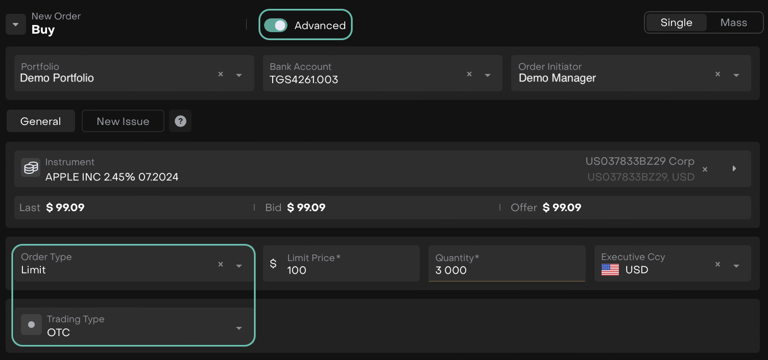Clear the Order Initiator selection
Screen dimensions: 768x360
point(717,74)
